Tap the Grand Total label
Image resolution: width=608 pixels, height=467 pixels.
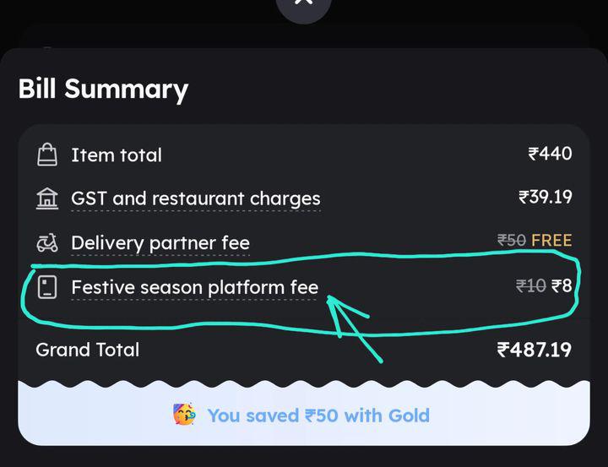[88, 350]
